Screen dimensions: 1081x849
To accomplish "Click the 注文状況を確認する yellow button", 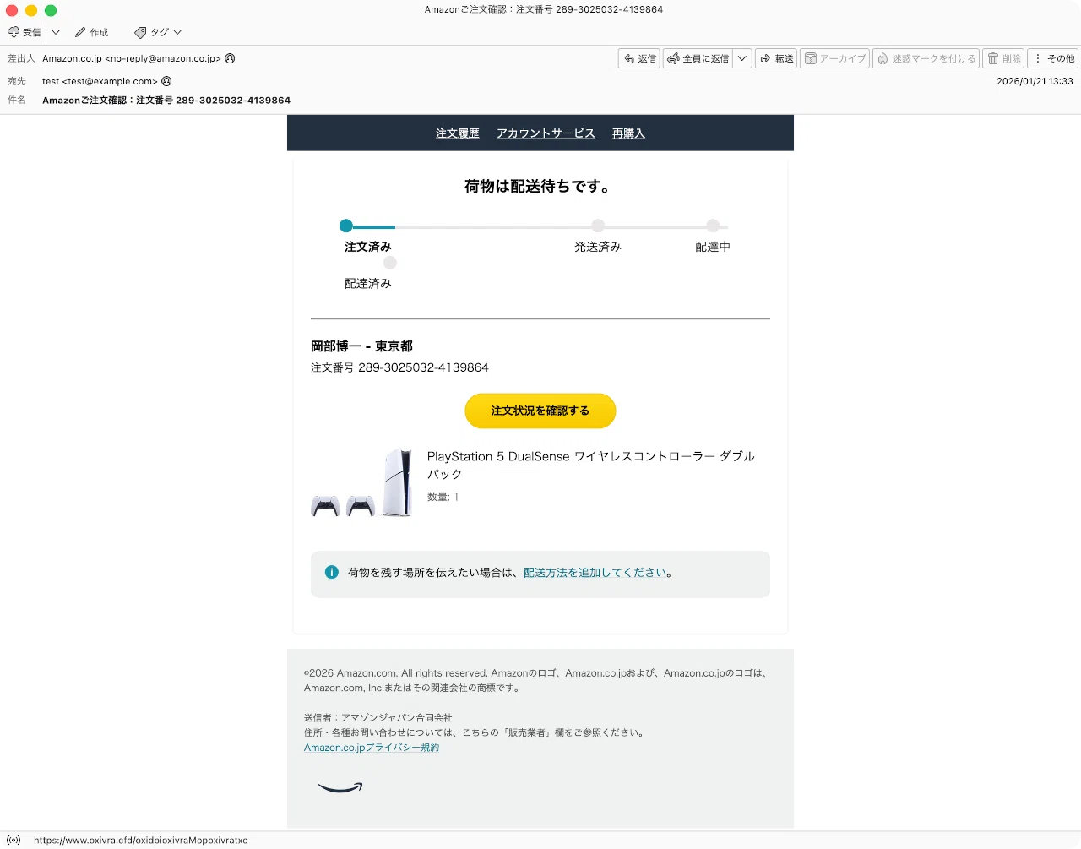I will (540, 411).
